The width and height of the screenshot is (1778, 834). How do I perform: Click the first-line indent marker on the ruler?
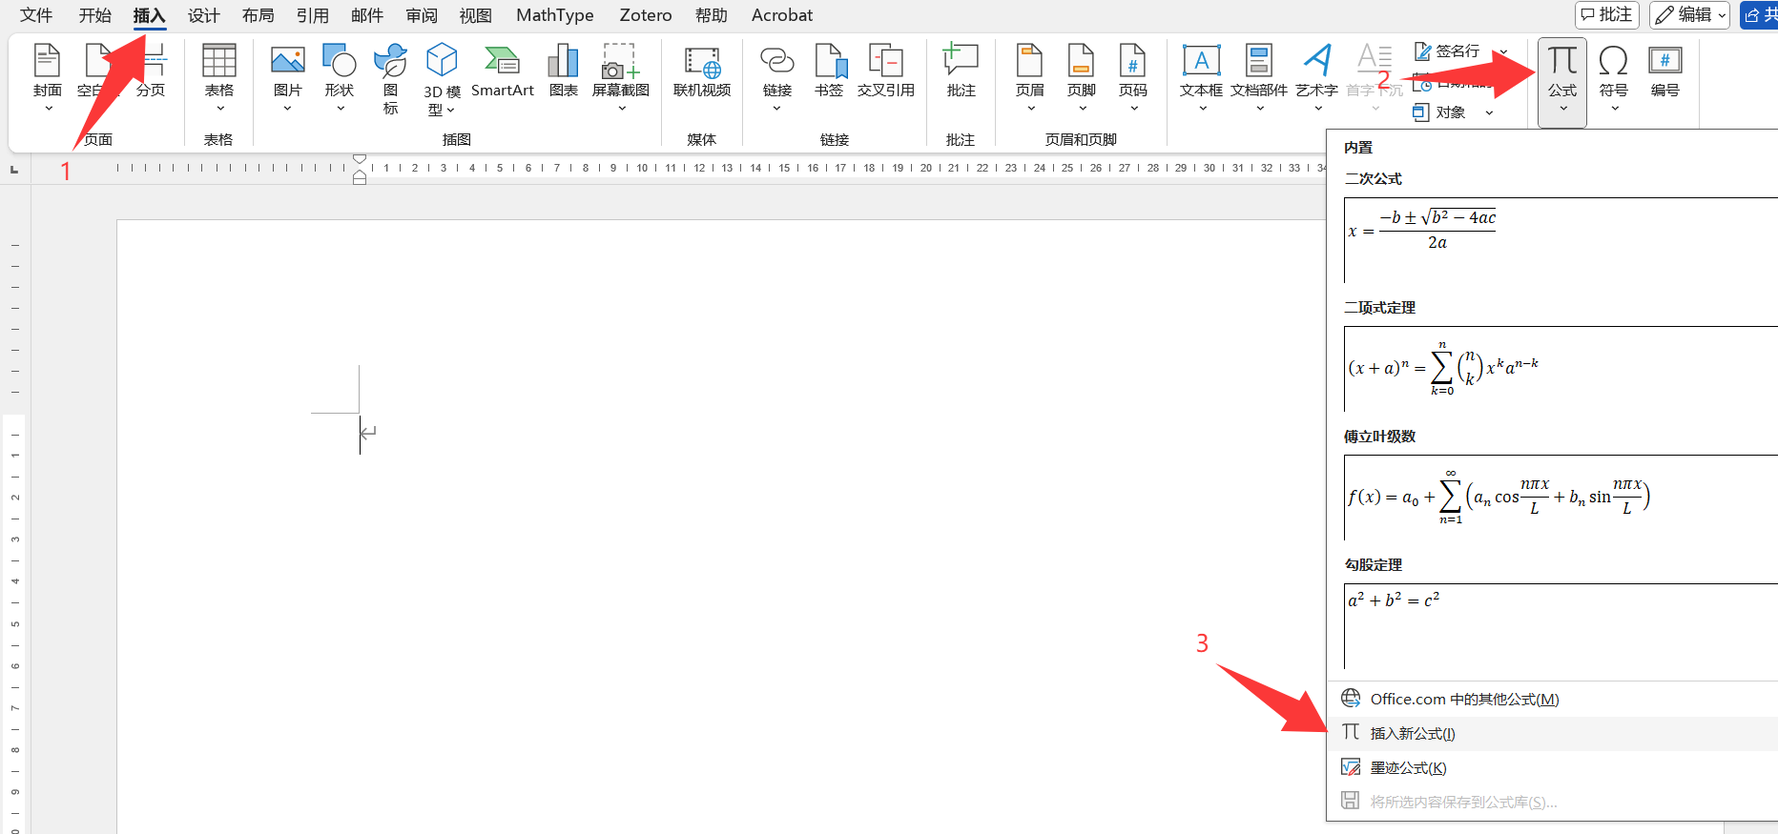360,159
